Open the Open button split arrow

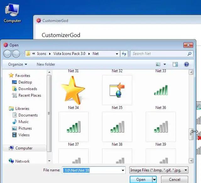(x=154, y=180)
